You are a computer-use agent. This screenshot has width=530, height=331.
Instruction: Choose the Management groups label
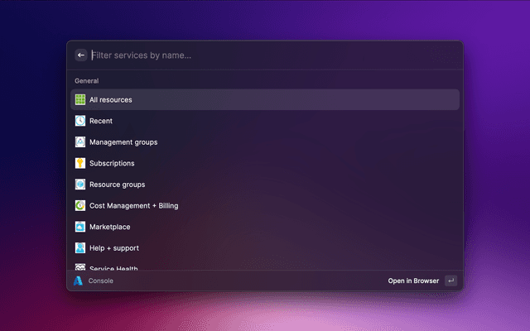123,142
